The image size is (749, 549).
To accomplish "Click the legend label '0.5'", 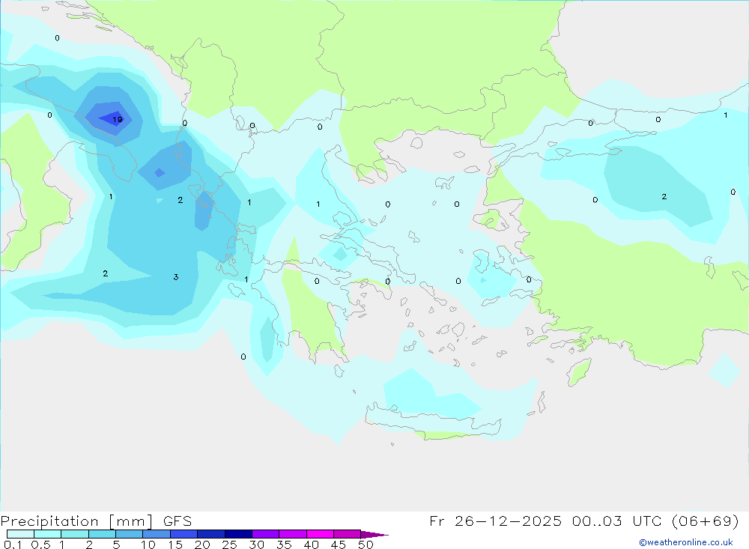I will pos(40,545).
